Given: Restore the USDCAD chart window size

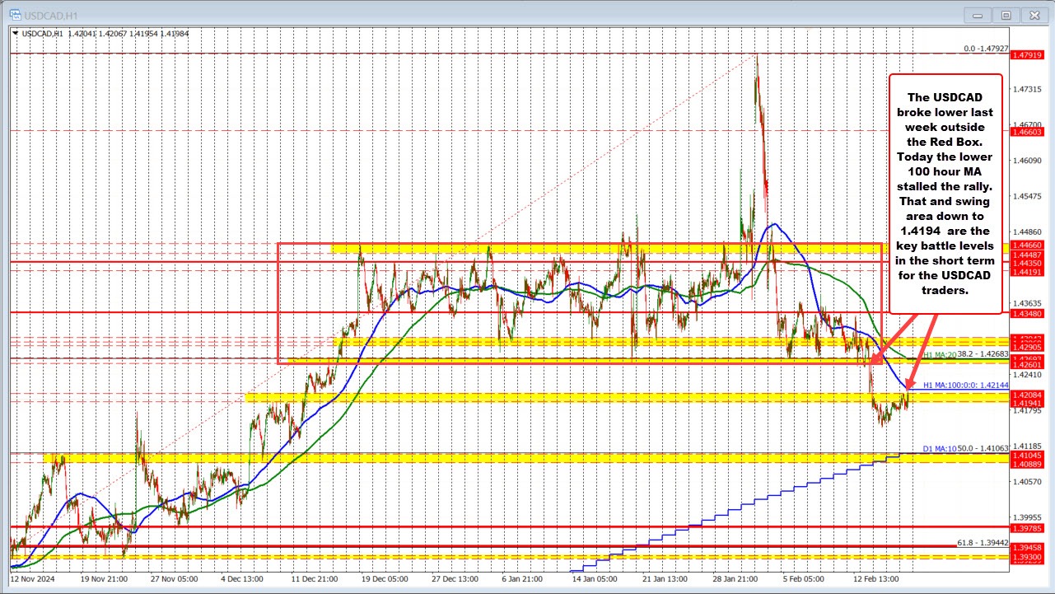Looking at the screenshot, I should tap(1006, 15).
